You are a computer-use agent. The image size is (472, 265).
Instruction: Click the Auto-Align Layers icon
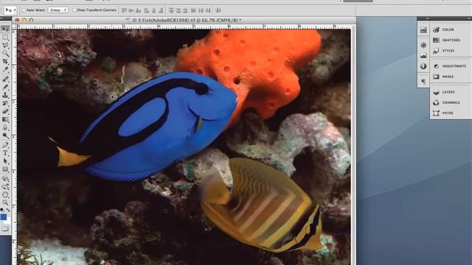(218, 10)
